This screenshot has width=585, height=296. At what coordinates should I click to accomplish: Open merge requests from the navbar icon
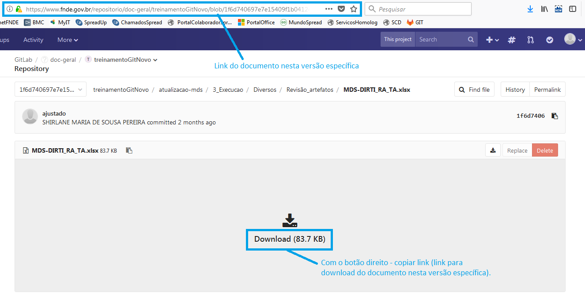[530, 39]
